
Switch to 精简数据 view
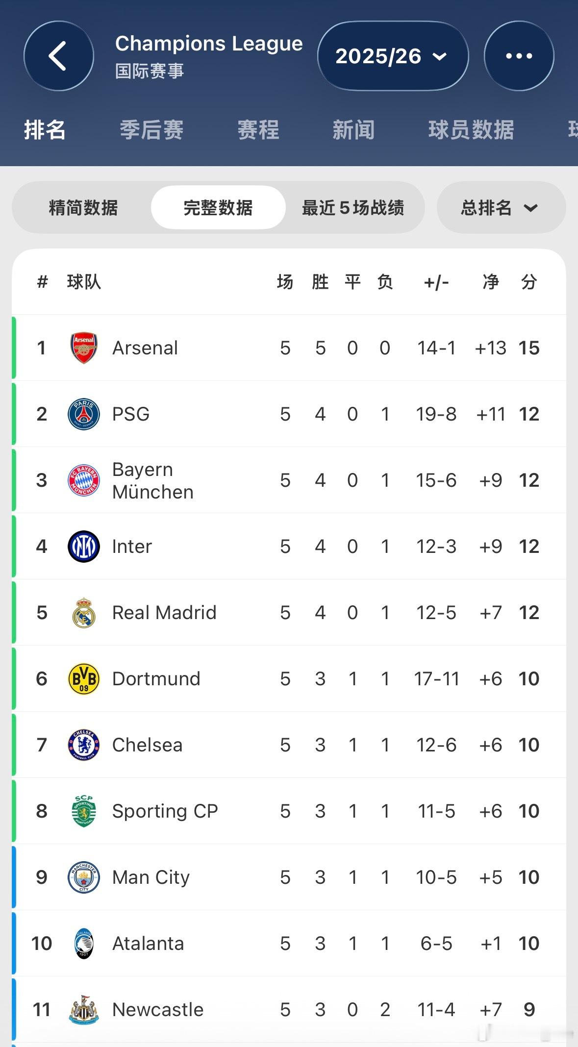pyautogui.click(x=83, y=208)
